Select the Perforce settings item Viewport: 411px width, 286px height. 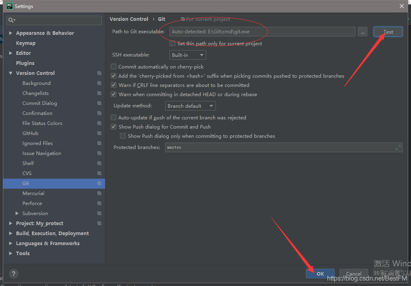[32, 203]
